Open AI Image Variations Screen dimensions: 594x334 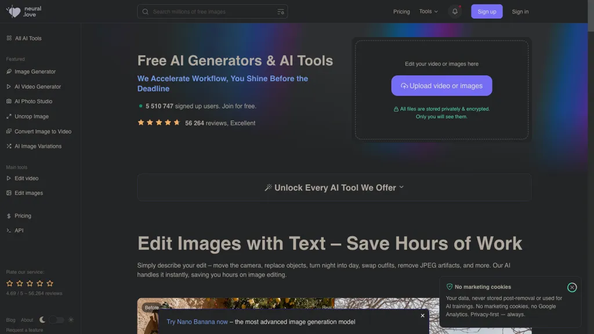(x=38, y=146)
